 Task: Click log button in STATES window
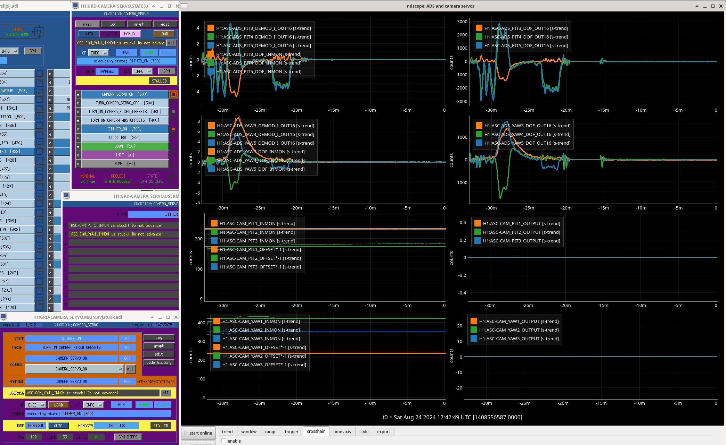[113, 24]
